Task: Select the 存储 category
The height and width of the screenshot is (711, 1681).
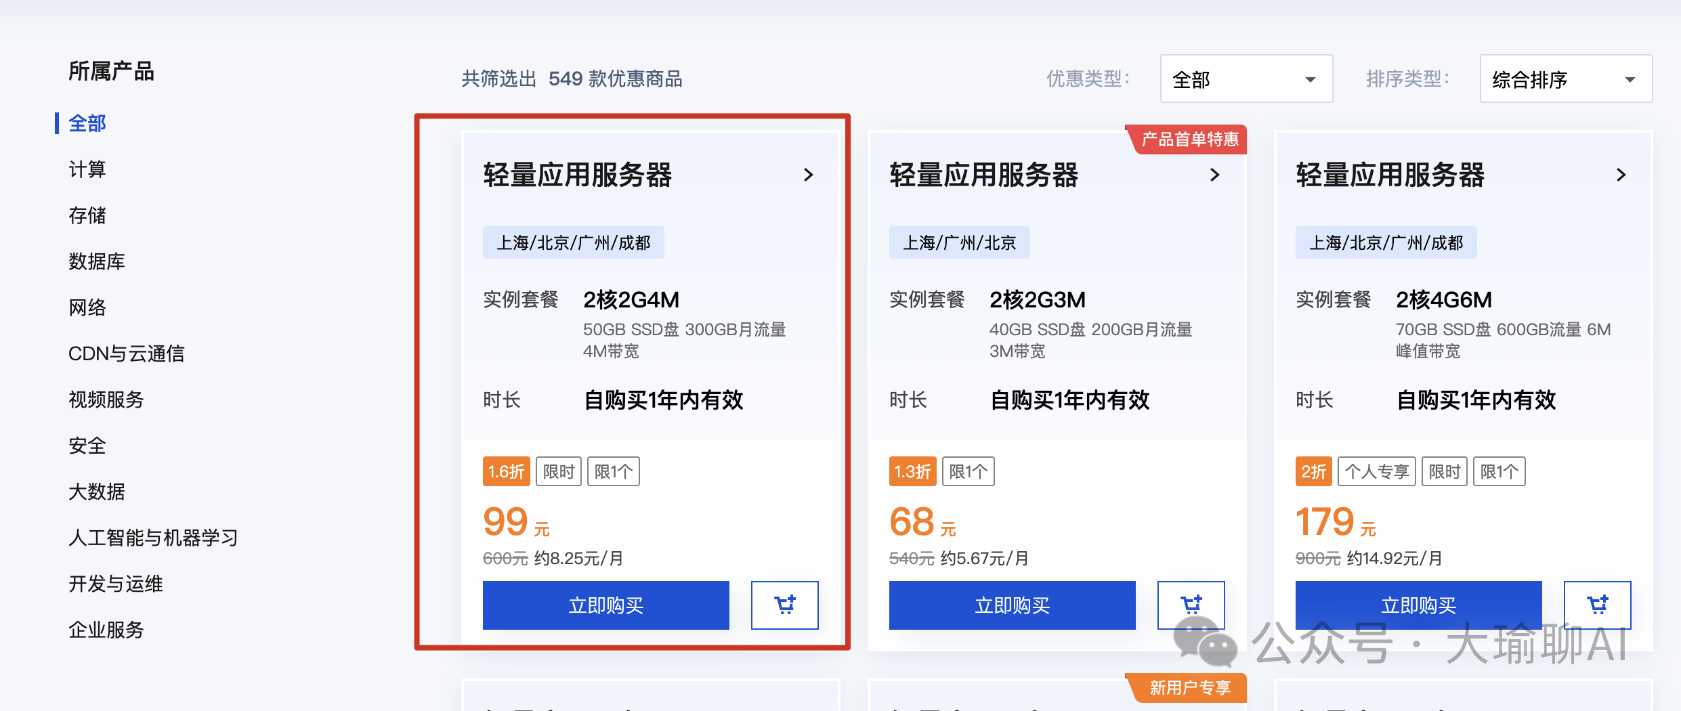Action: [87, 215]
